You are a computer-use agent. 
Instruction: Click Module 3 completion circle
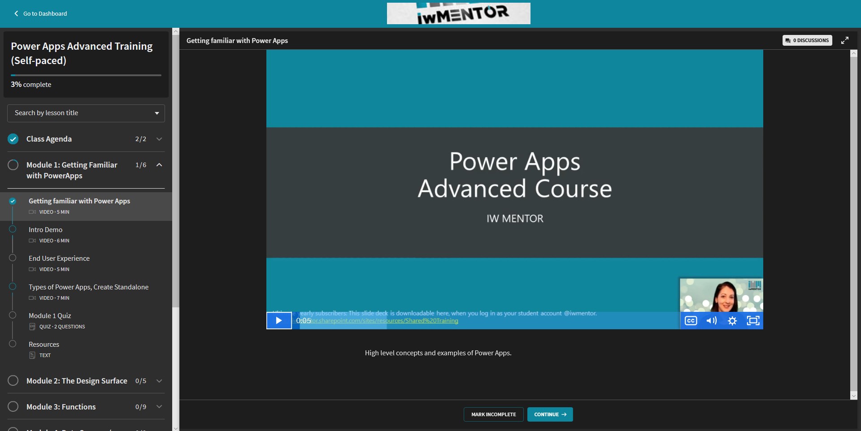(13, 407)
